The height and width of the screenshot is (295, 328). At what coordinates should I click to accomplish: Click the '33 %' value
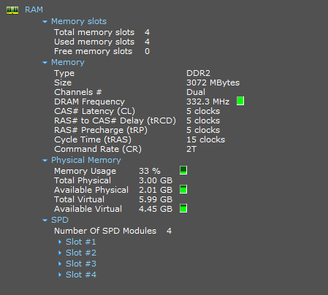(150, 171)
